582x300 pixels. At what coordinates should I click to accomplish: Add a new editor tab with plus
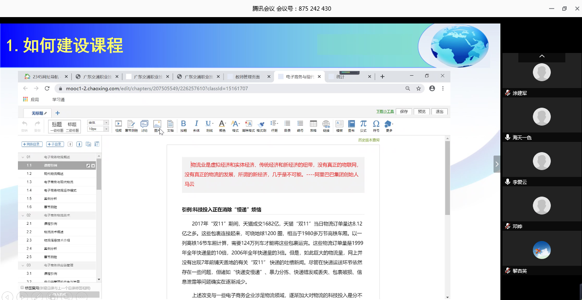58,113
